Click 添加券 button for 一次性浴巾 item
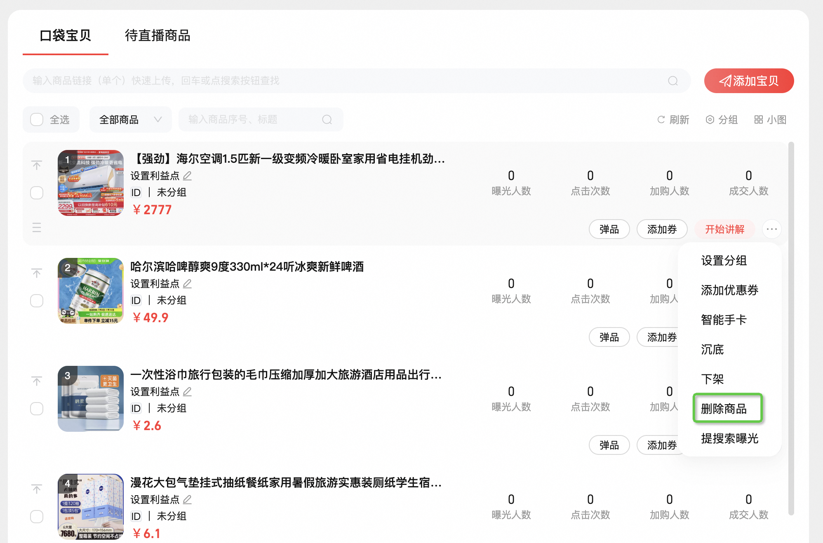The width and height of the screenshot is (823, 543). pyautogui.click(x=658, y=445)
